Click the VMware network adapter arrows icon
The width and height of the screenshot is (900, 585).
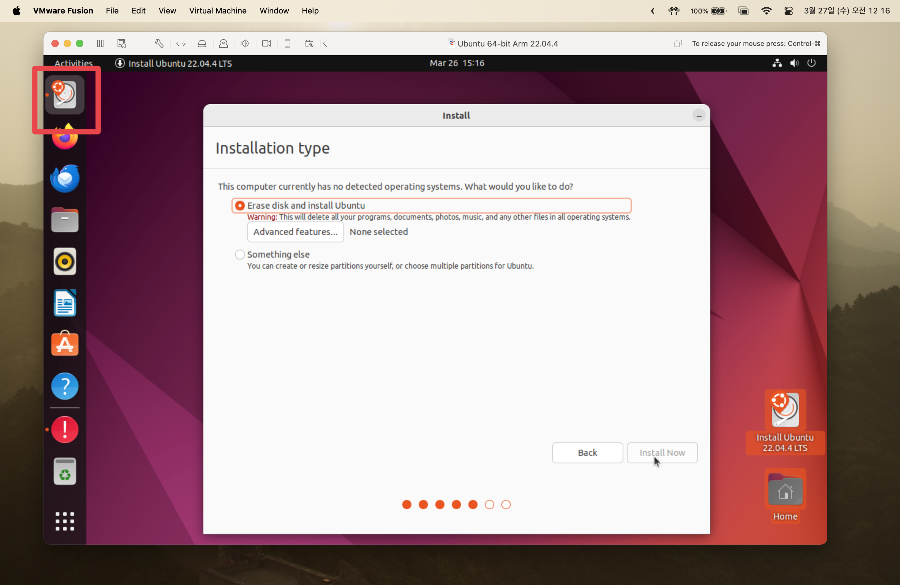point(181,44)
